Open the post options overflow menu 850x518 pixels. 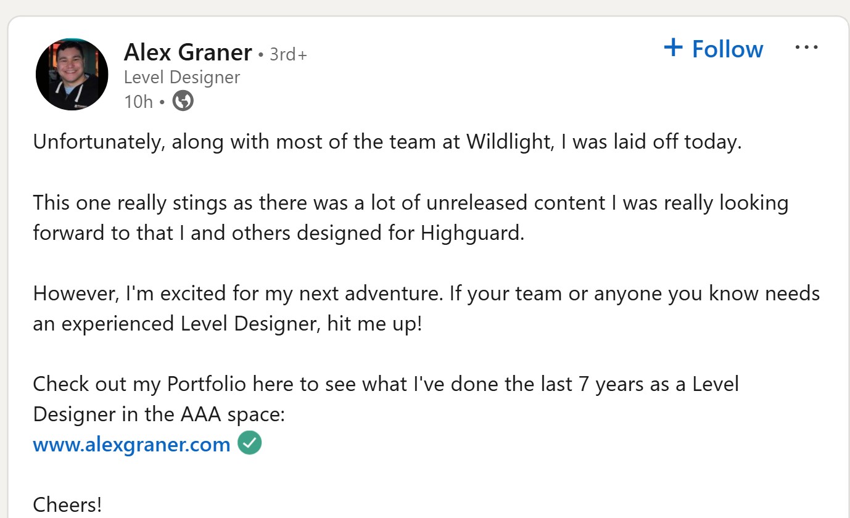pos(807,46)
